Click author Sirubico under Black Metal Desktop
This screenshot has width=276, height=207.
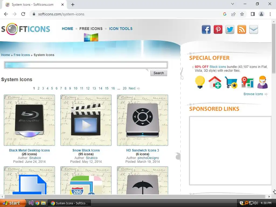coord(35,158)
